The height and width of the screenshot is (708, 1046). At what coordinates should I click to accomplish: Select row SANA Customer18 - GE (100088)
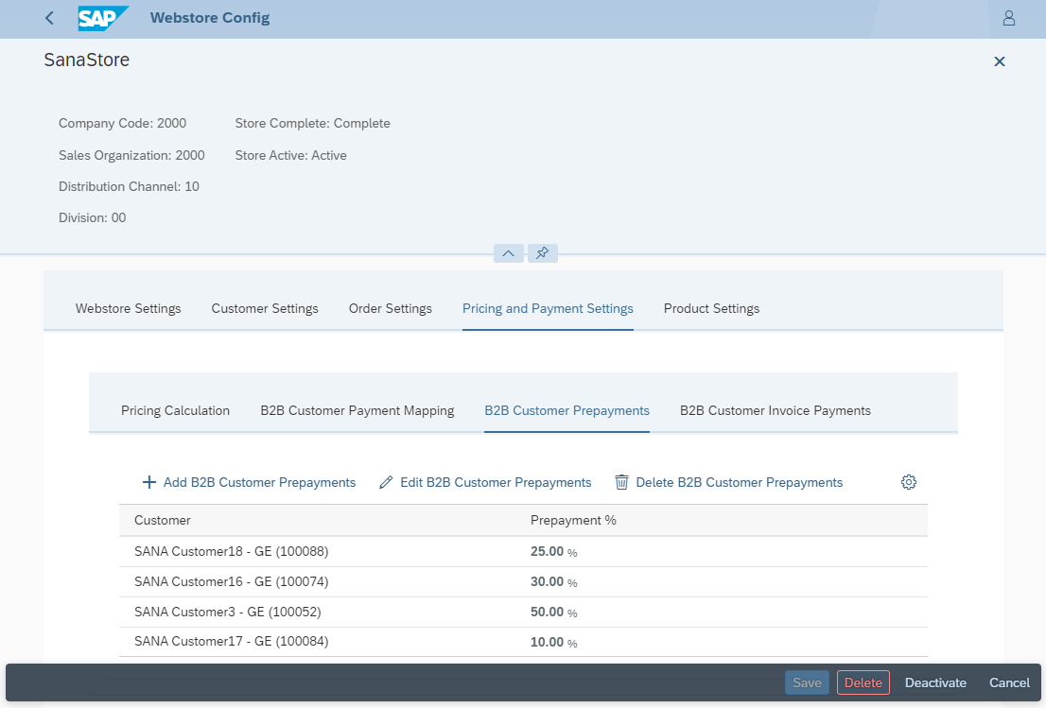click(523, 551)
